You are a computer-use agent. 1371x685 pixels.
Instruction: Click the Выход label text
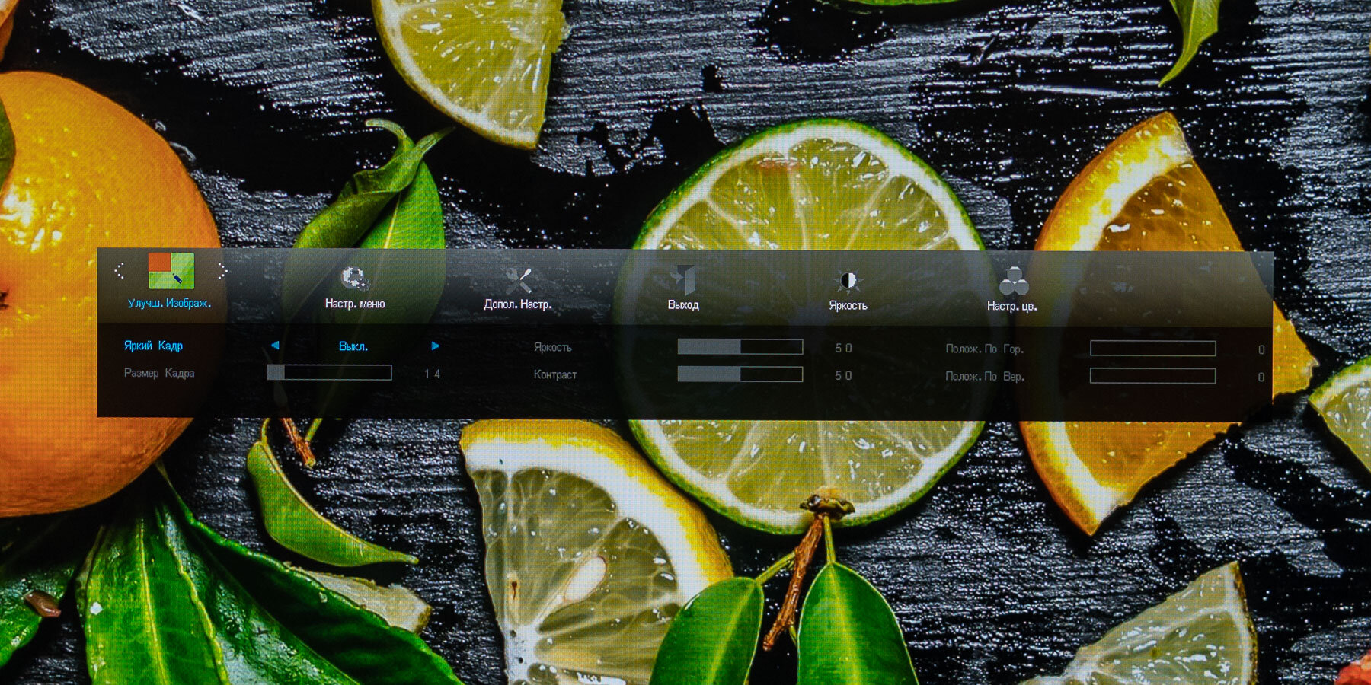(683, 305)
